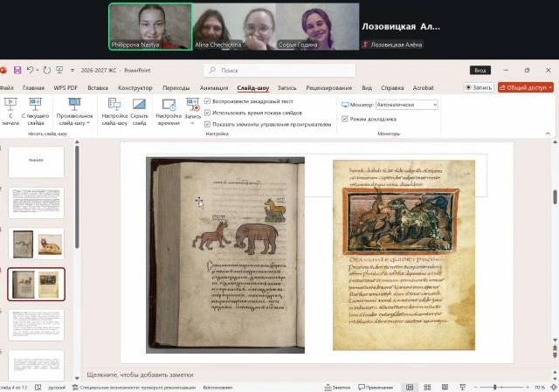The width and height of the screenshot is (559, 392).
Task: Switch to Slide Sorter view icon
Action: (x=427, y=388)
